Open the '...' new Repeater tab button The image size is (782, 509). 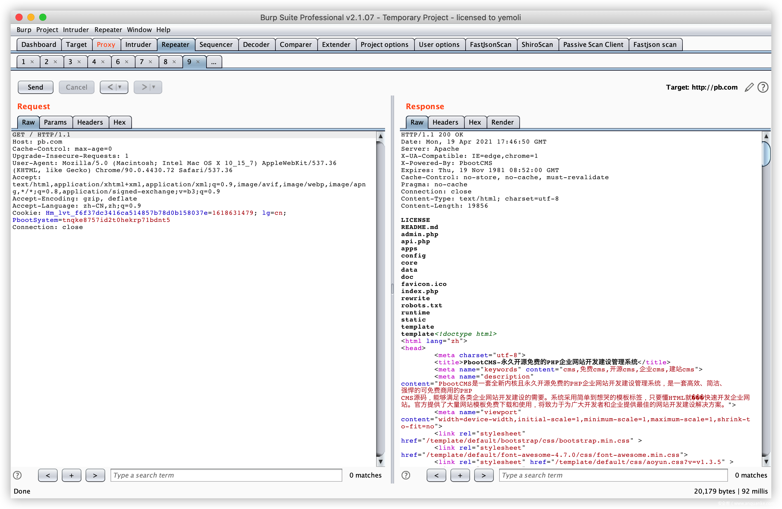coord(214,62)
